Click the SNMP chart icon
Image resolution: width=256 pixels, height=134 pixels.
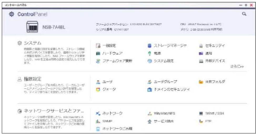[x=98, y=121]
